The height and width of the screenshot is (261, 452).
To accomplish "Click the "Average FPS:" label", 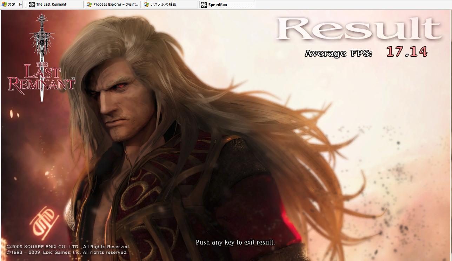I will point(339,53).
